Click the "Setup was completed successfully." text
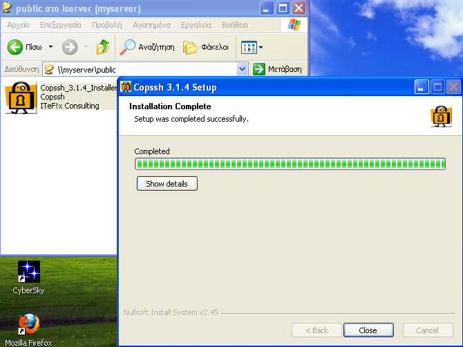This screenshot has width=463, height=347. pyautogui.click(x=191, y=119)
